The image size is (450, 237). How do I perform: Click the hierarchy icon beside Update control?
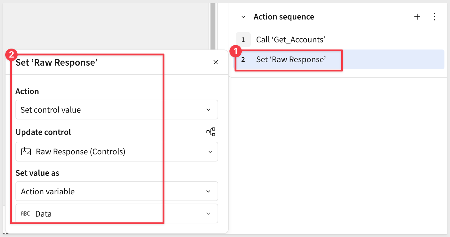(211, 132)
